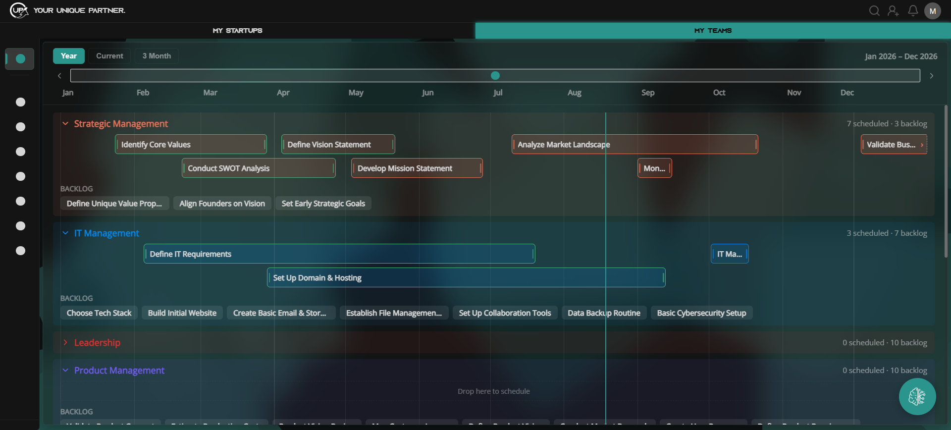Screen dimensions: 951x430
Task: Select Set Up Collaboration Tools chip
Action: click(505, 313)
